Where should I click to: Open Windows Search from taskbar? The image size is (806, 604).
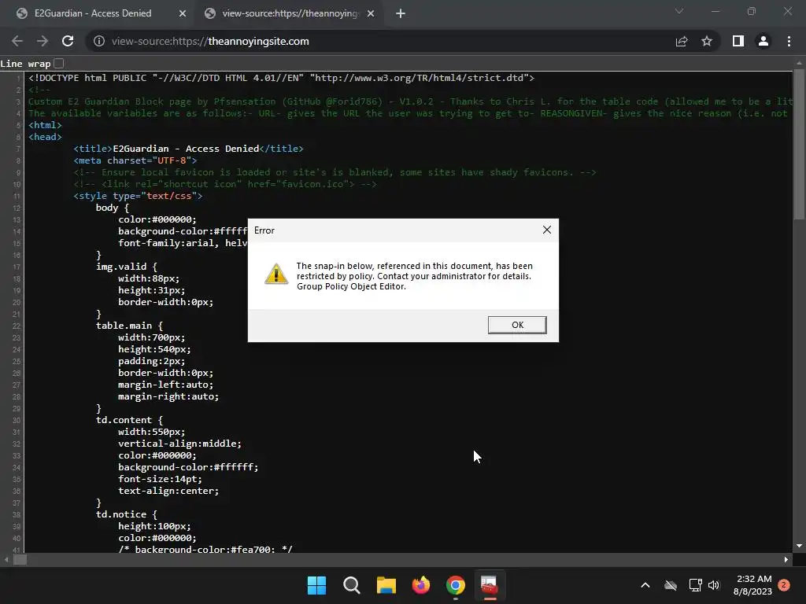(352, 585)
